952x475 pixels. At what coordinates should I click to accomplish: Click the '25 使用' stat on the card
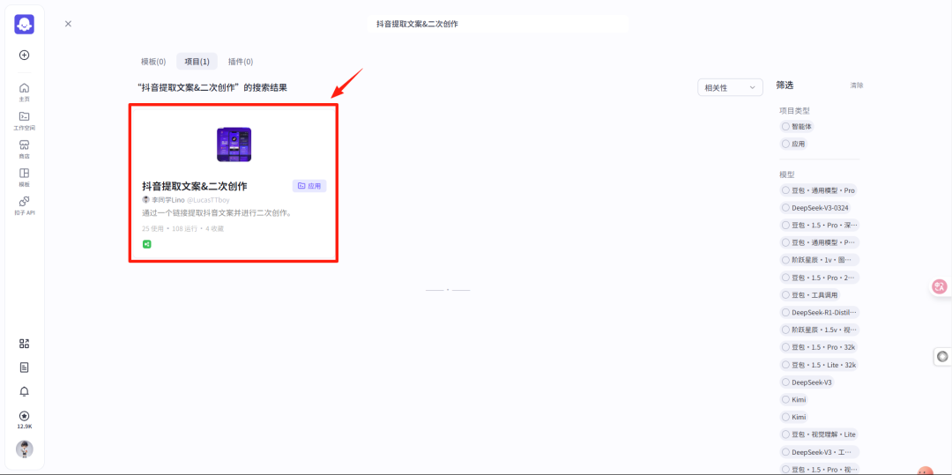tap(153, 229)
